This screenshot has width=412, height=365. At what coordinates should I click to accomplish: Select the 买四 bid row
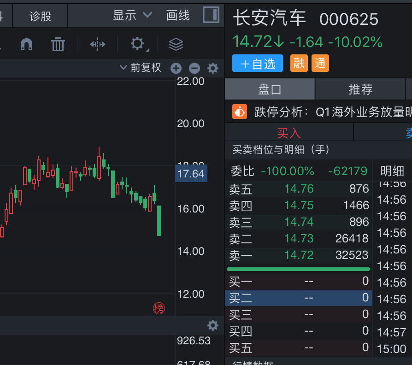pyautogui.click(x=299, y=331)
